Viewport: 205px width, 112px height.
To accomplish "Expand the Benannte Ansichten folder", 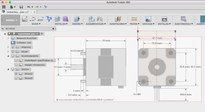I will pos(8,38).
